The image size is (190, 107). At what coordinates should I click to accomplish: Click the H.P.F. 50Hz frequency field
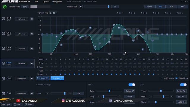click(x=129, y=97)
